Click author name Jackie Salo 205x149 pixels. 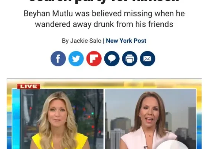[86, 41]
